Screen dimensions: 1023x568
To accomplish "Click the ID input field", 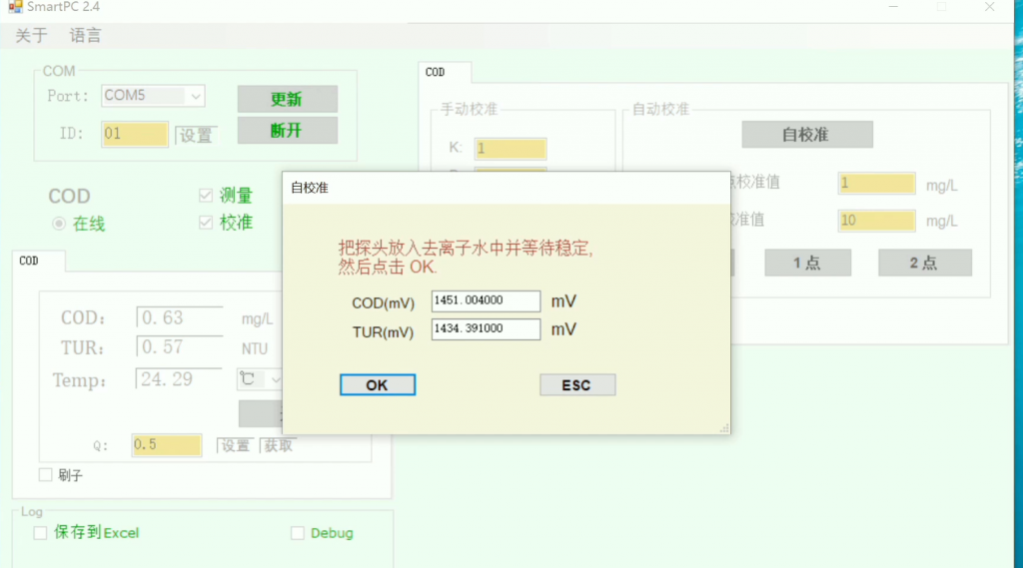I will tap(134, 134).
